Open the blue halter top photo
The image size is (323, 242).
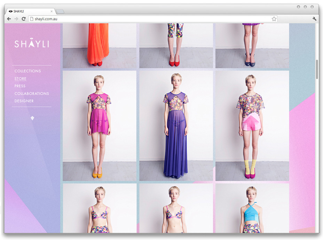click(252, 208)
